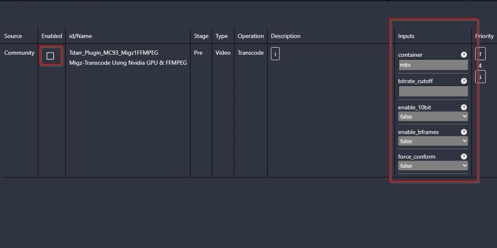View help for force_conform

click(x=464, y=156)
